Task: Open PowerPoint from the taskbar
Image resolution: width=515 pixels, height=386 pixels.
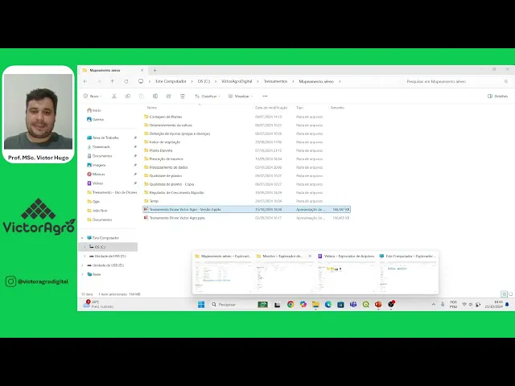Action: (x=378, y=305)
